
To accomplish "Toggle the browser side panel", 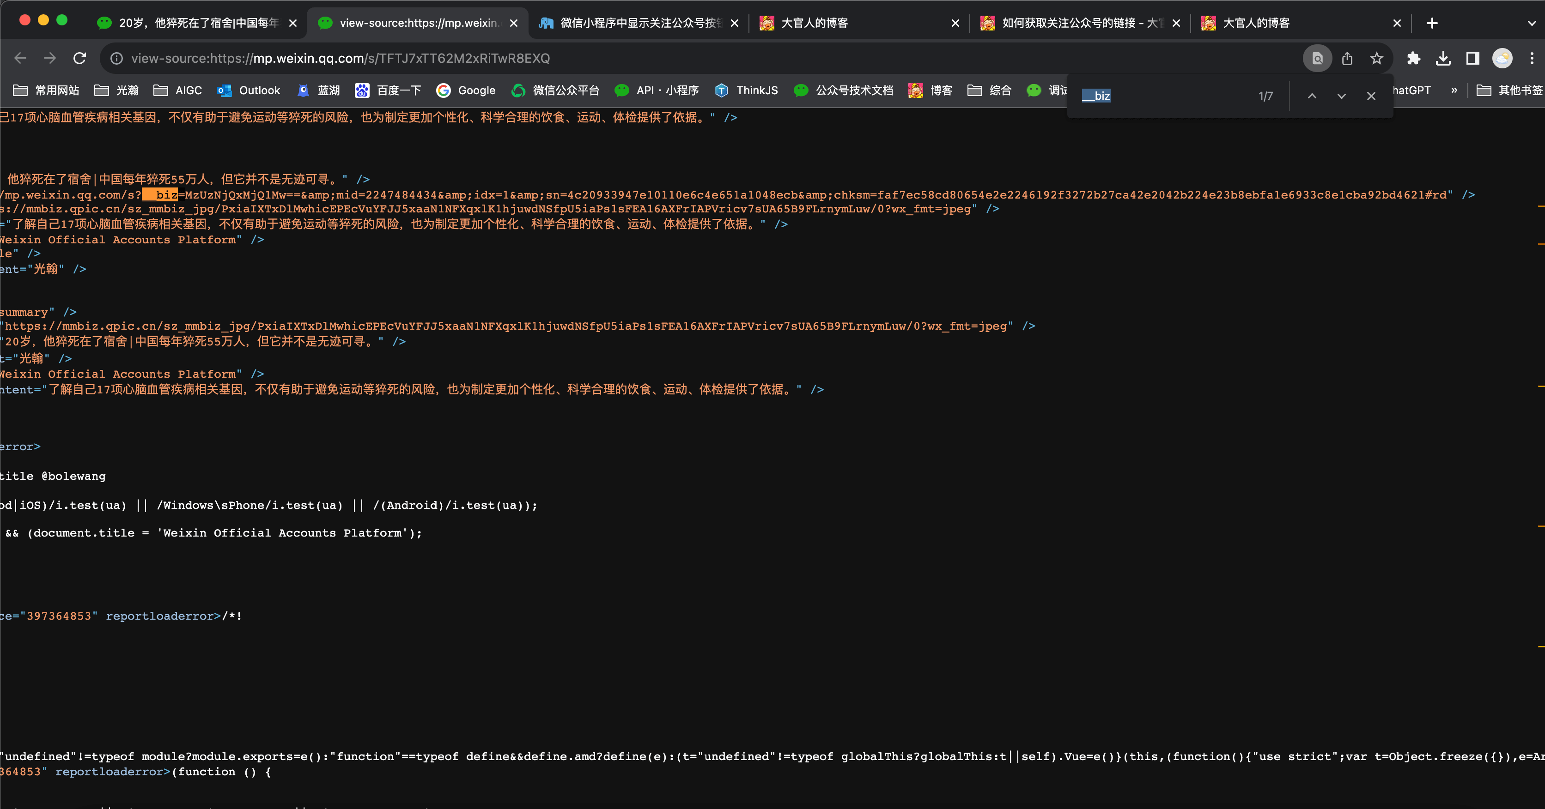I will 1472,58.
